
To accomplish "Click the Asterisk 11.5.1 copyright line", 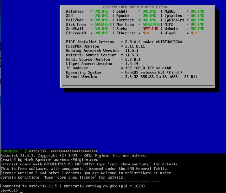I will click(x=73, y=156).
